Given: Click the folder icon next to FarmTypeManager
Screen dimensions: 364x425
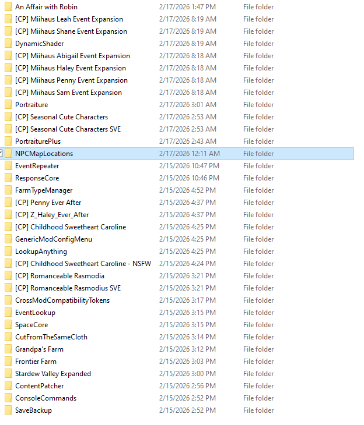Looking at the screenshot, I should [x=8, y=190].
